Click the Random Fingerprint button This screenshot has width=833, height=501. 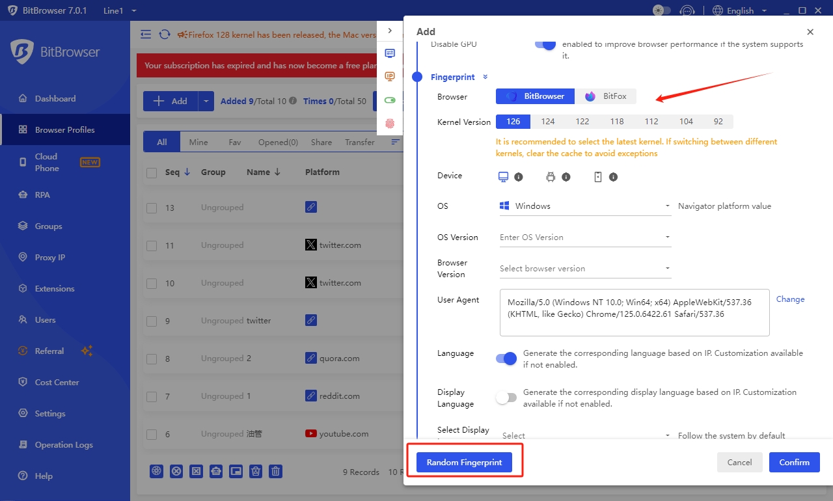tap(464, 462)
